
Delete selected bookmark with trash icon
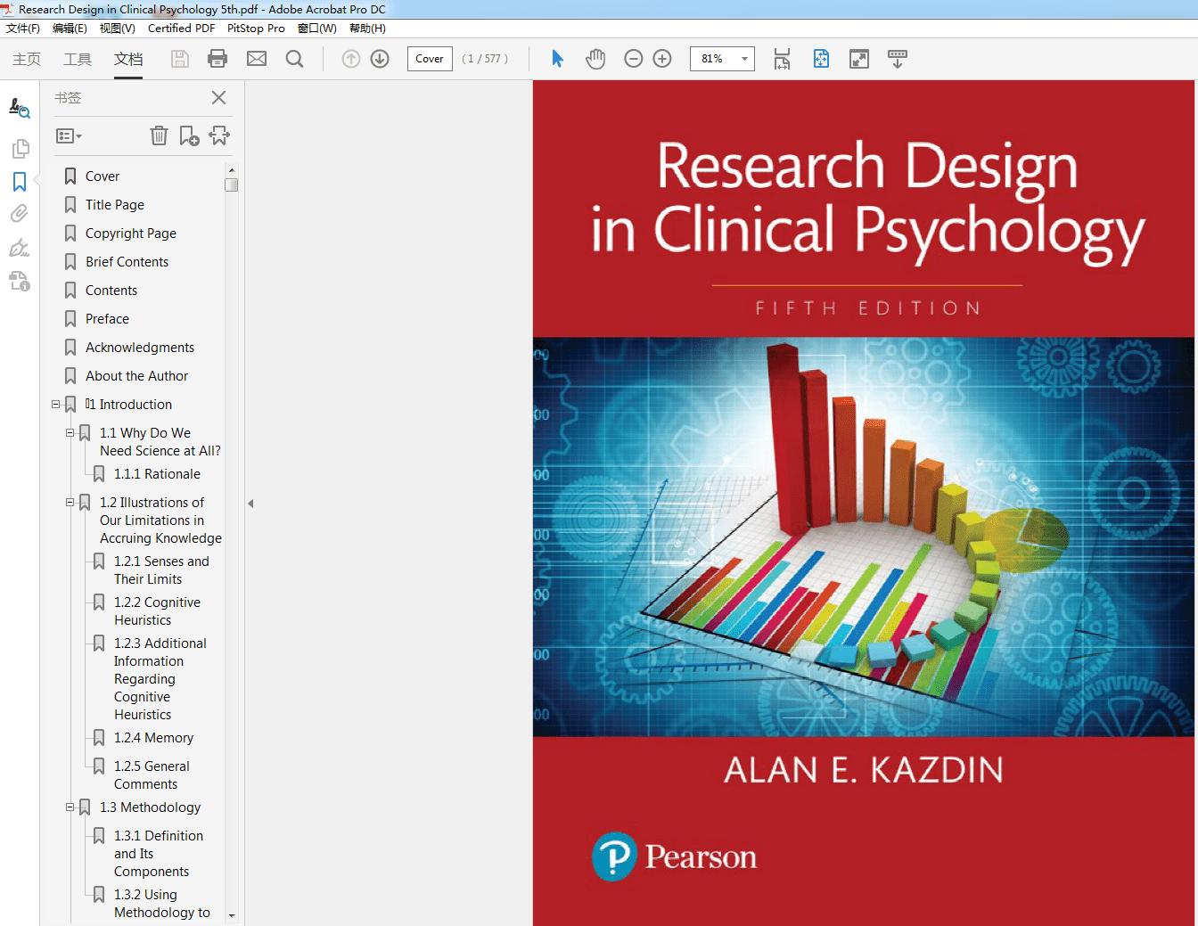159,135
